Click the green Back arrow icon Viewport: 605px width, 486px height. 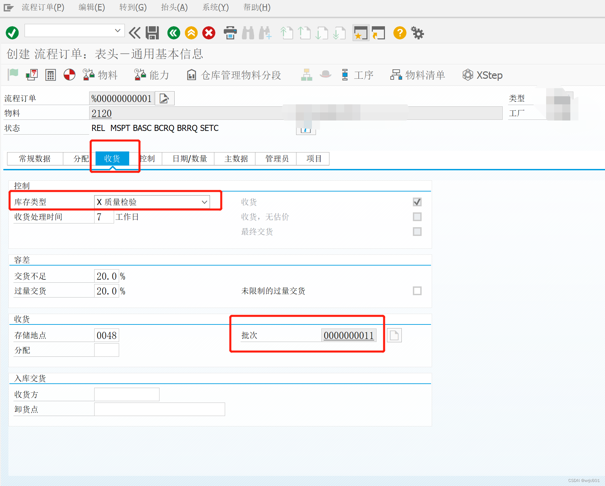[173, 33]
